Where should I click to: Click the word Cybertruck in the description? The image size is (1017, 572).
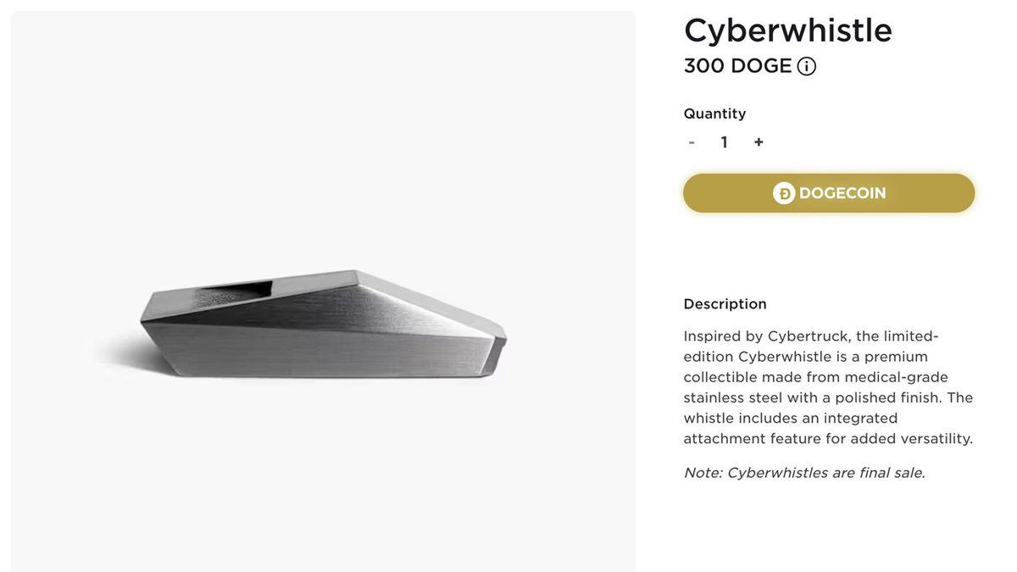point(809,336)
